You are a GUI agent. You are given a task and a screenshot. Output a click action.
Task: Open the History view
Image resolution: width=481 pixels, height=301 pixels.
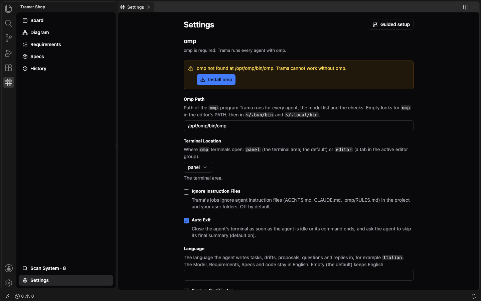[x=66, y=69]
